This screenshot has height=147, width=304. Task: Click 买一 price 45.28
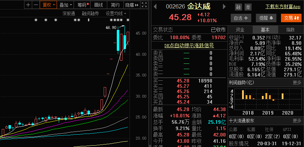pyautogui.click(x=183, y=81)
